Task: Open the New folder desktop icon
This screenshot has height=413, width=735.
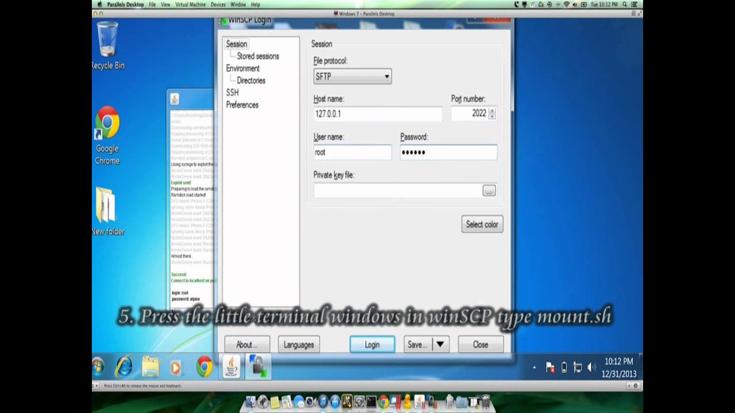Action: point(107,211)
